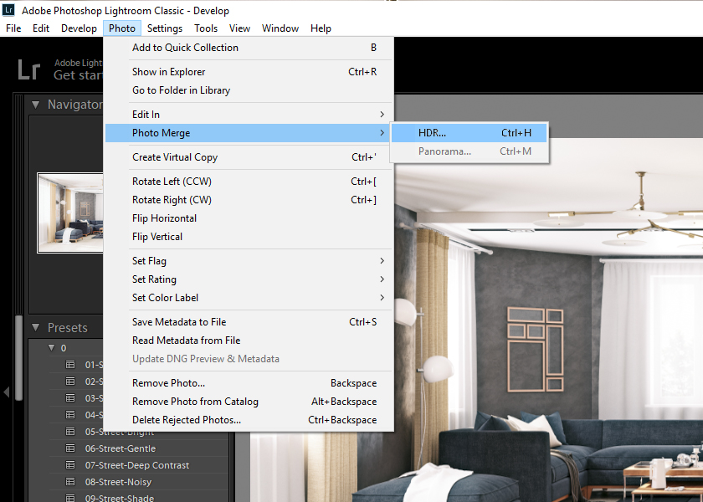Choose Remove Photo...
703x502 pixels.
click(x=249, y=383)
